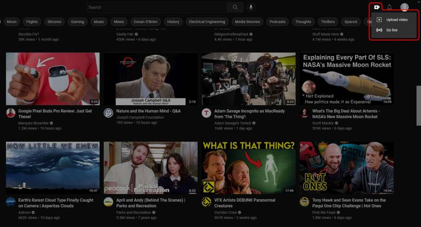This screenshot has width=421, height=227.
Task: Select Upload video from the menu
Action: (x=393, y=20)
